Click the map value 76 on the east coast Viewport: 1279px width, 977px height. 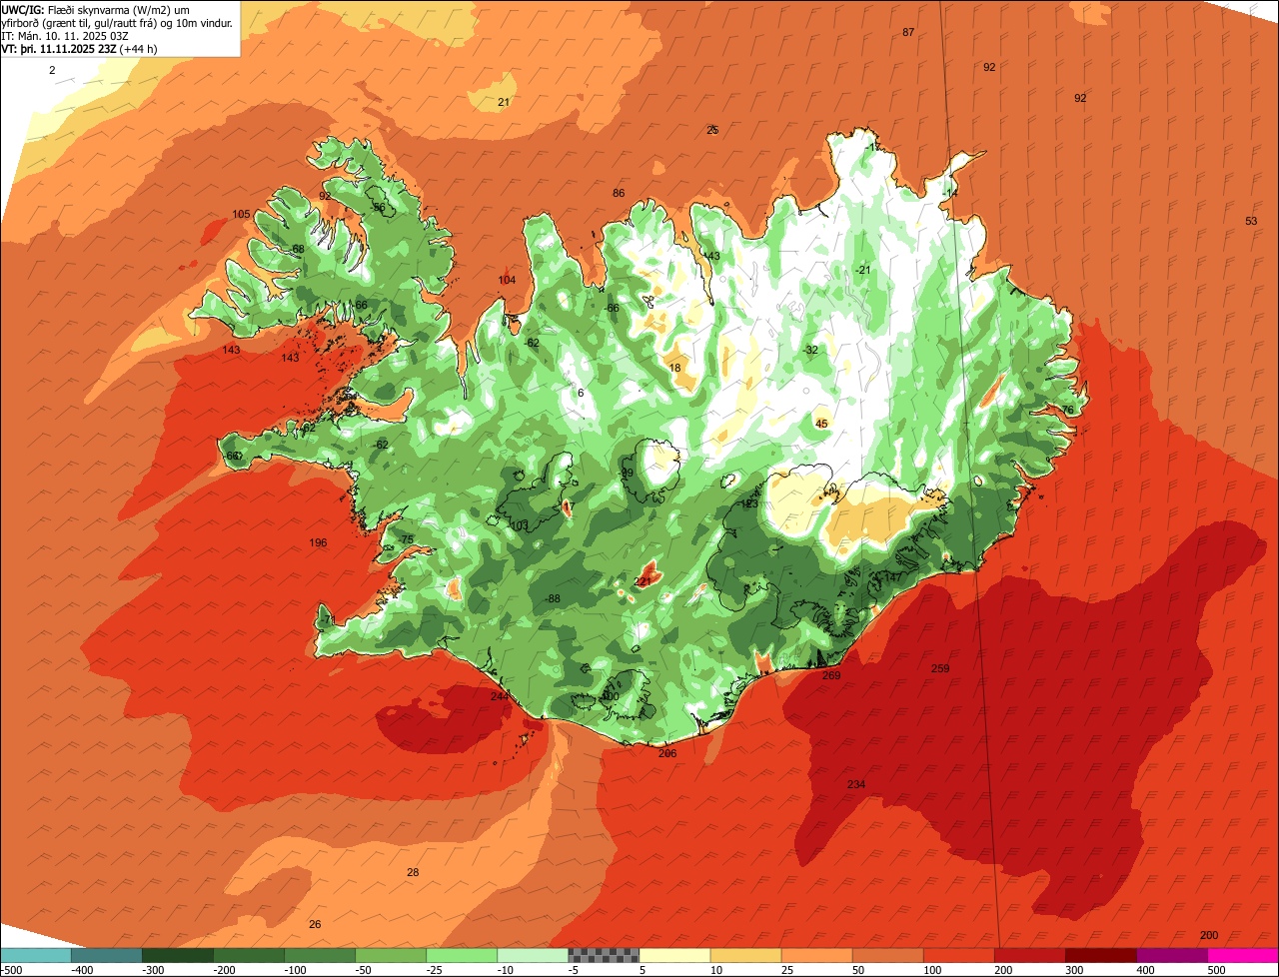[x=1067, y=410]
